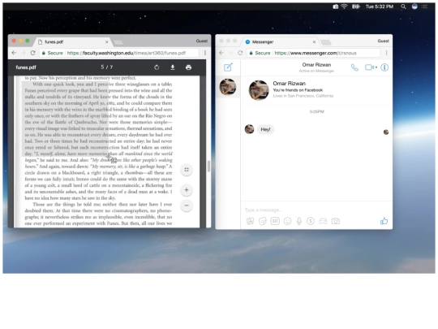Select the Messenger browser tab
Image resolution: width=438 pixels, height=329 pixels.
pos(281,41)
